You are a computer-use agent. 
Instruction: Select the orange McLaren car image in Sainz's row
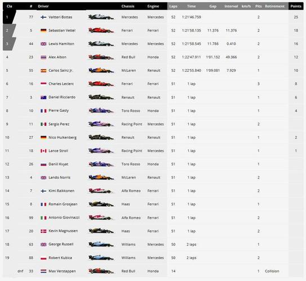101,70
